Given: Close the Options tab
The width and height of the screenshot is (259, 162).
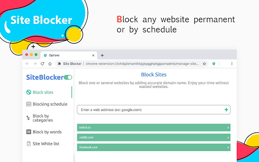Looking at the screenshot, I should (x=93, y=55).
